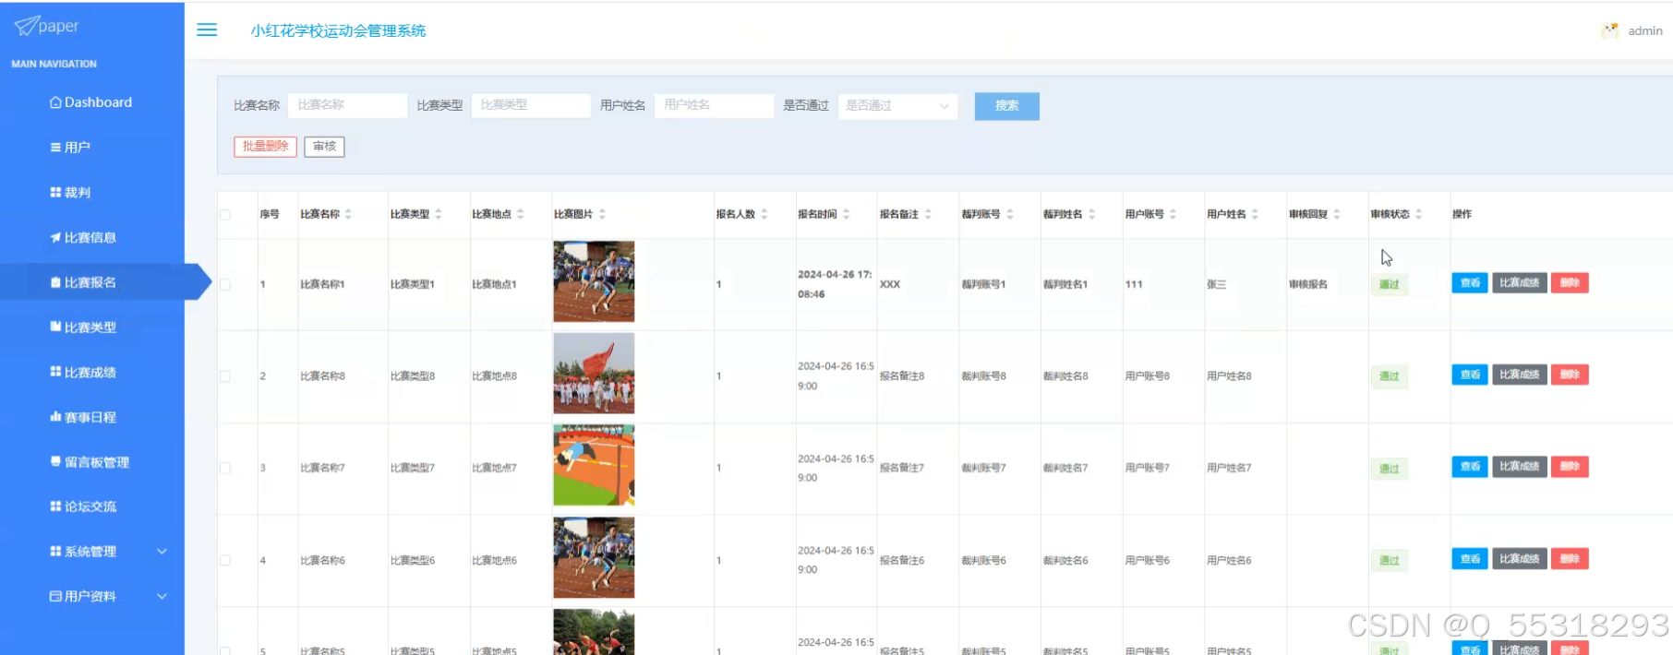
Task: Sort by 裁判姓名 column arrows
Action: (x=1091, y=214)
